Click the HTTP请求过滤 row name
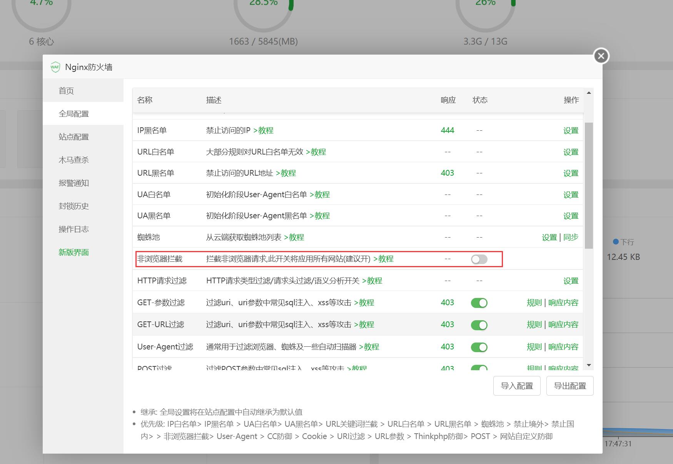 click(x=162, y=281)
